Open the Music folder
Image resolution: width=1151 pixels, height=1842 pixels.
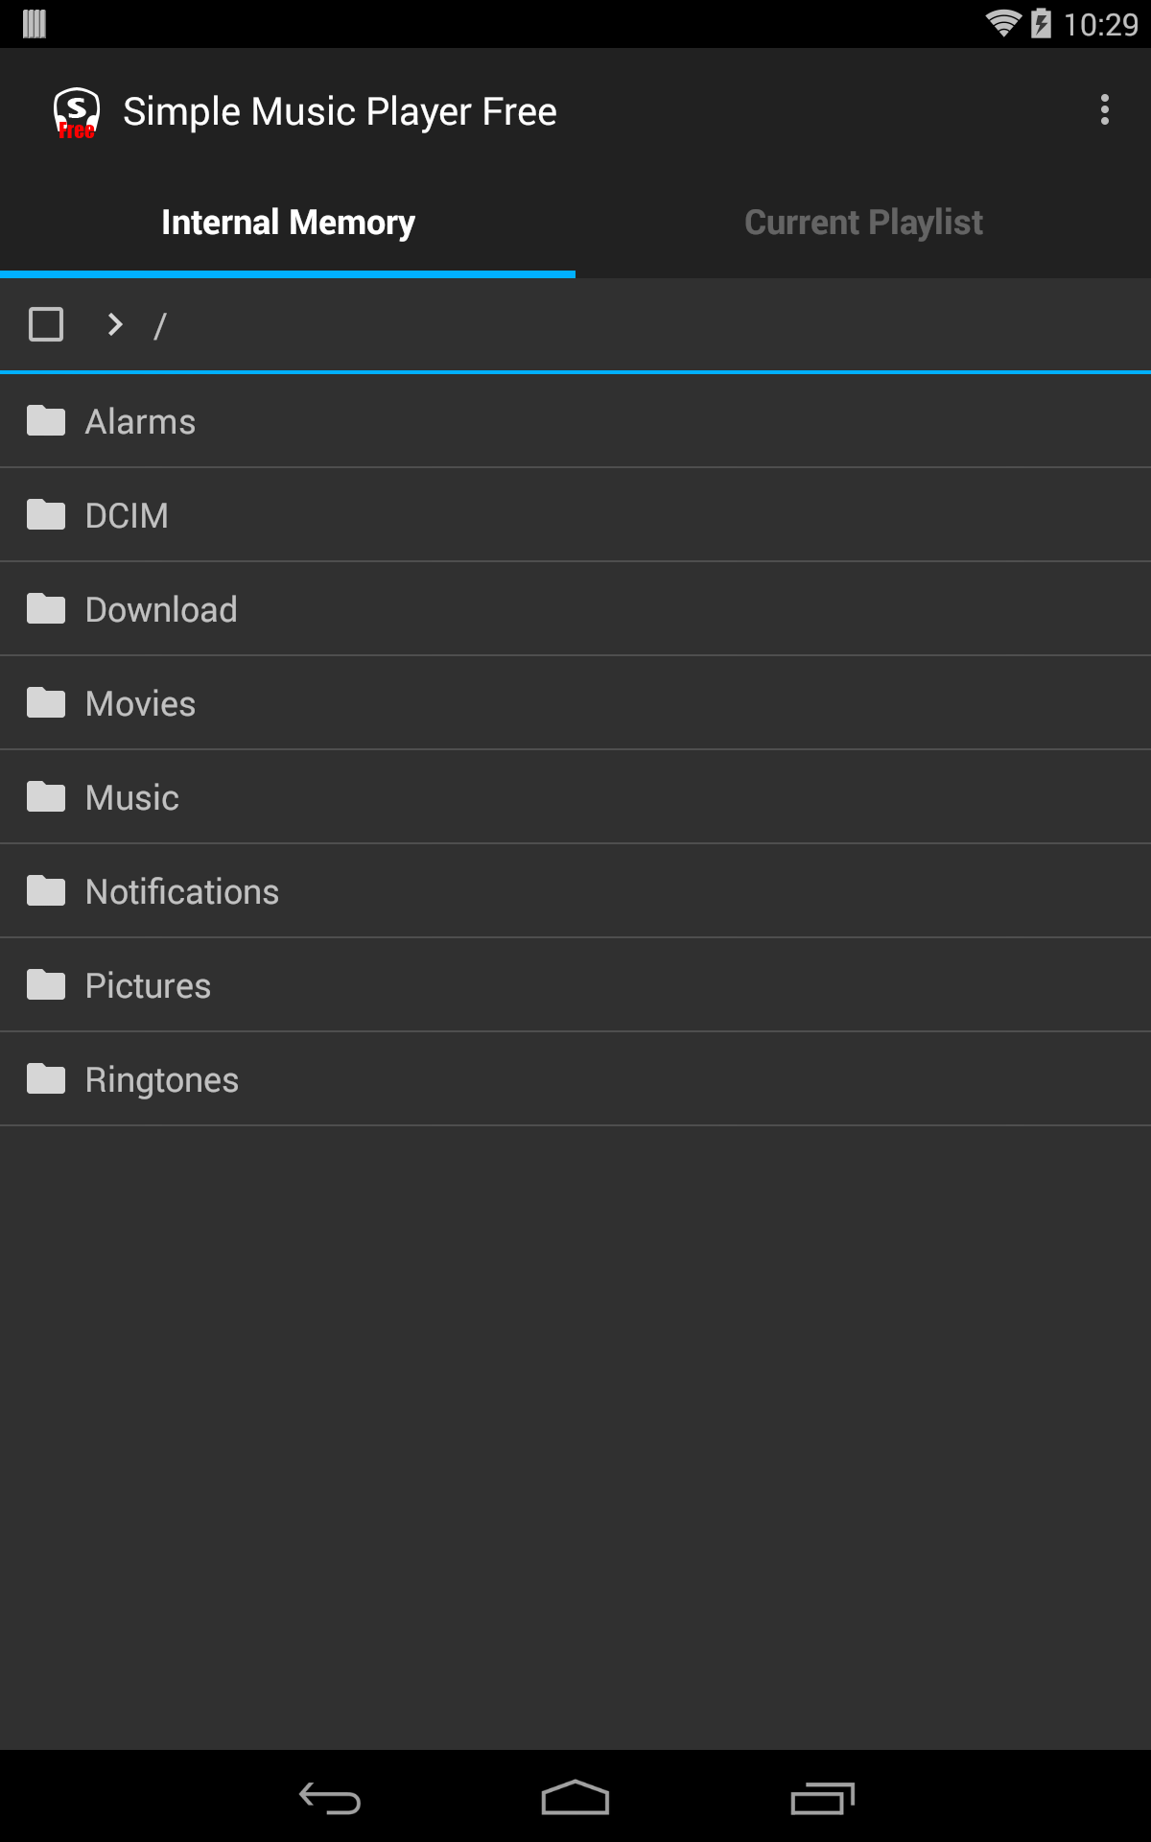click(575, 796)
